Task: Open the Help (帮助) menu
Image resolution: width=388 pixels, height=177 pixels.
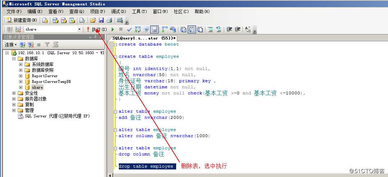Action: click(x=202, y=11)
